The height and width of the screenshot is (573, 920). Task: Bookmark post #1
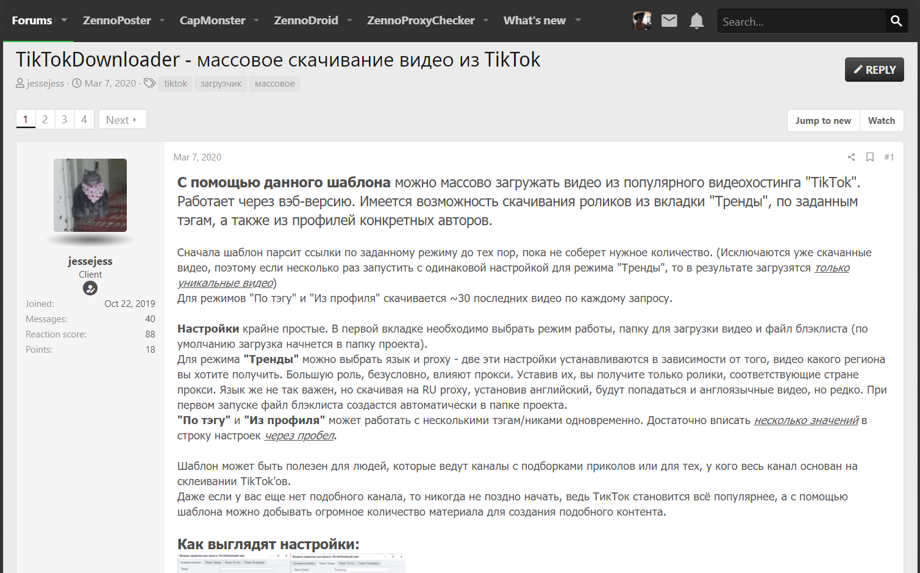pos(870,157)
